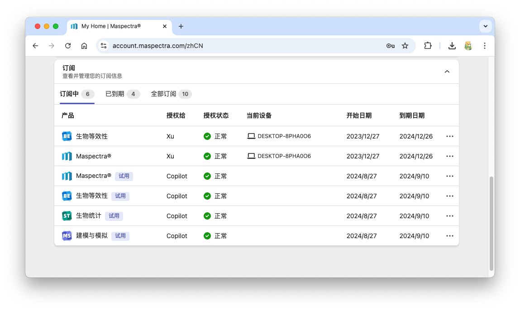
Task: Open the Chrome profile avatar
Action: (468, 46)
